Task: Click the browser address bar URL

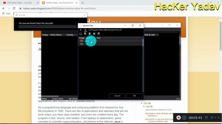Action: pos(59,8)
